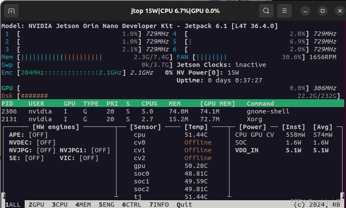Click the FAN speed bar
The width and height of the screenshot is (346, 208).
(x=249, y=57)
